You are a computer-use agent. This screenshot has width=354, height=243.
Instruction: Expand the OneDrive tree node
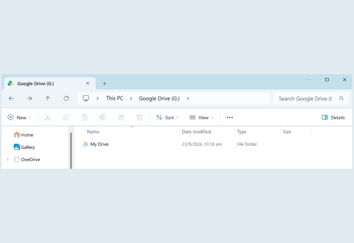pos(7,160)
